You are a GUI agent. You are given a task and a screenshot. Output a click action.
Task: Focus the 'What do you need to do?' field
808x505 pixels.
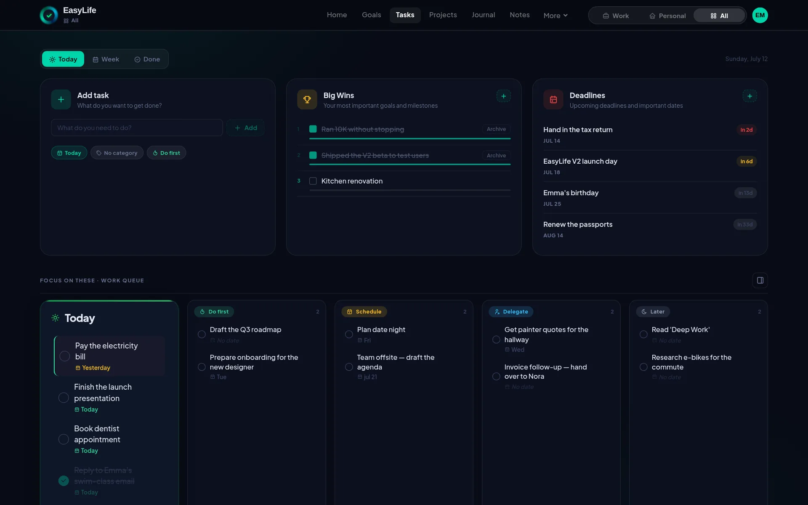click(137, 128)
